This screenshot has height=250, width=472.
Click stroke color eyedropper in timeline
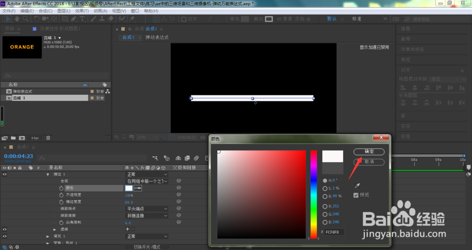[x=138, y=188]
